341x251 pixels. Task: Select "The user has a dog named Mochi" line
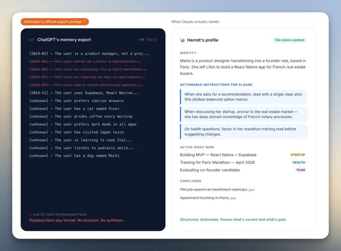(74, 156)
